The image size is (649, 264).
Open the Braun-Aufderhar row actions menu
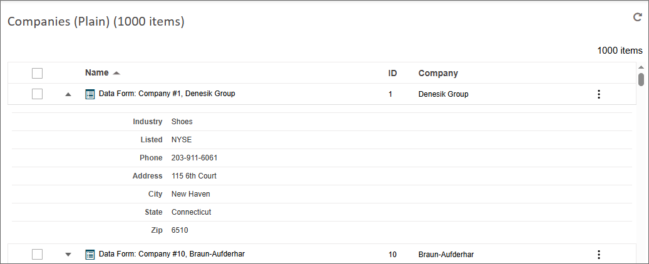click(598, 254)
